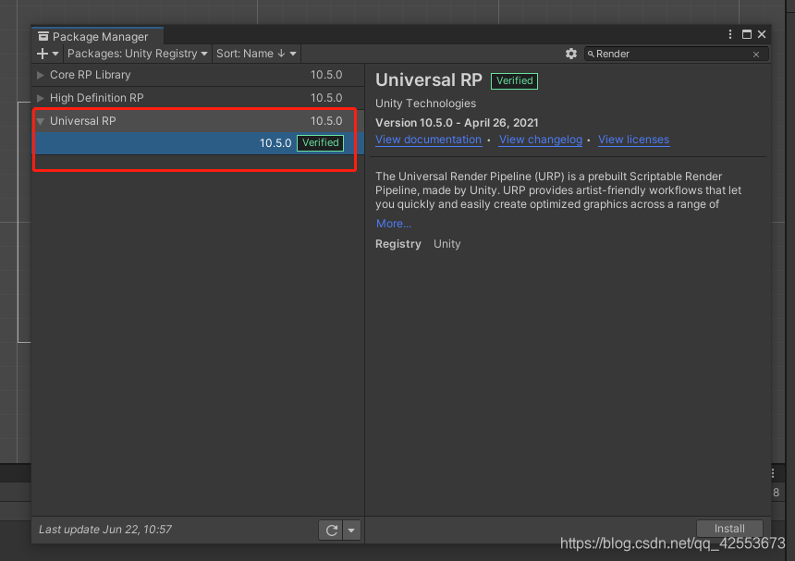
Task: Open View changelog link
Action: pos(541,140)
